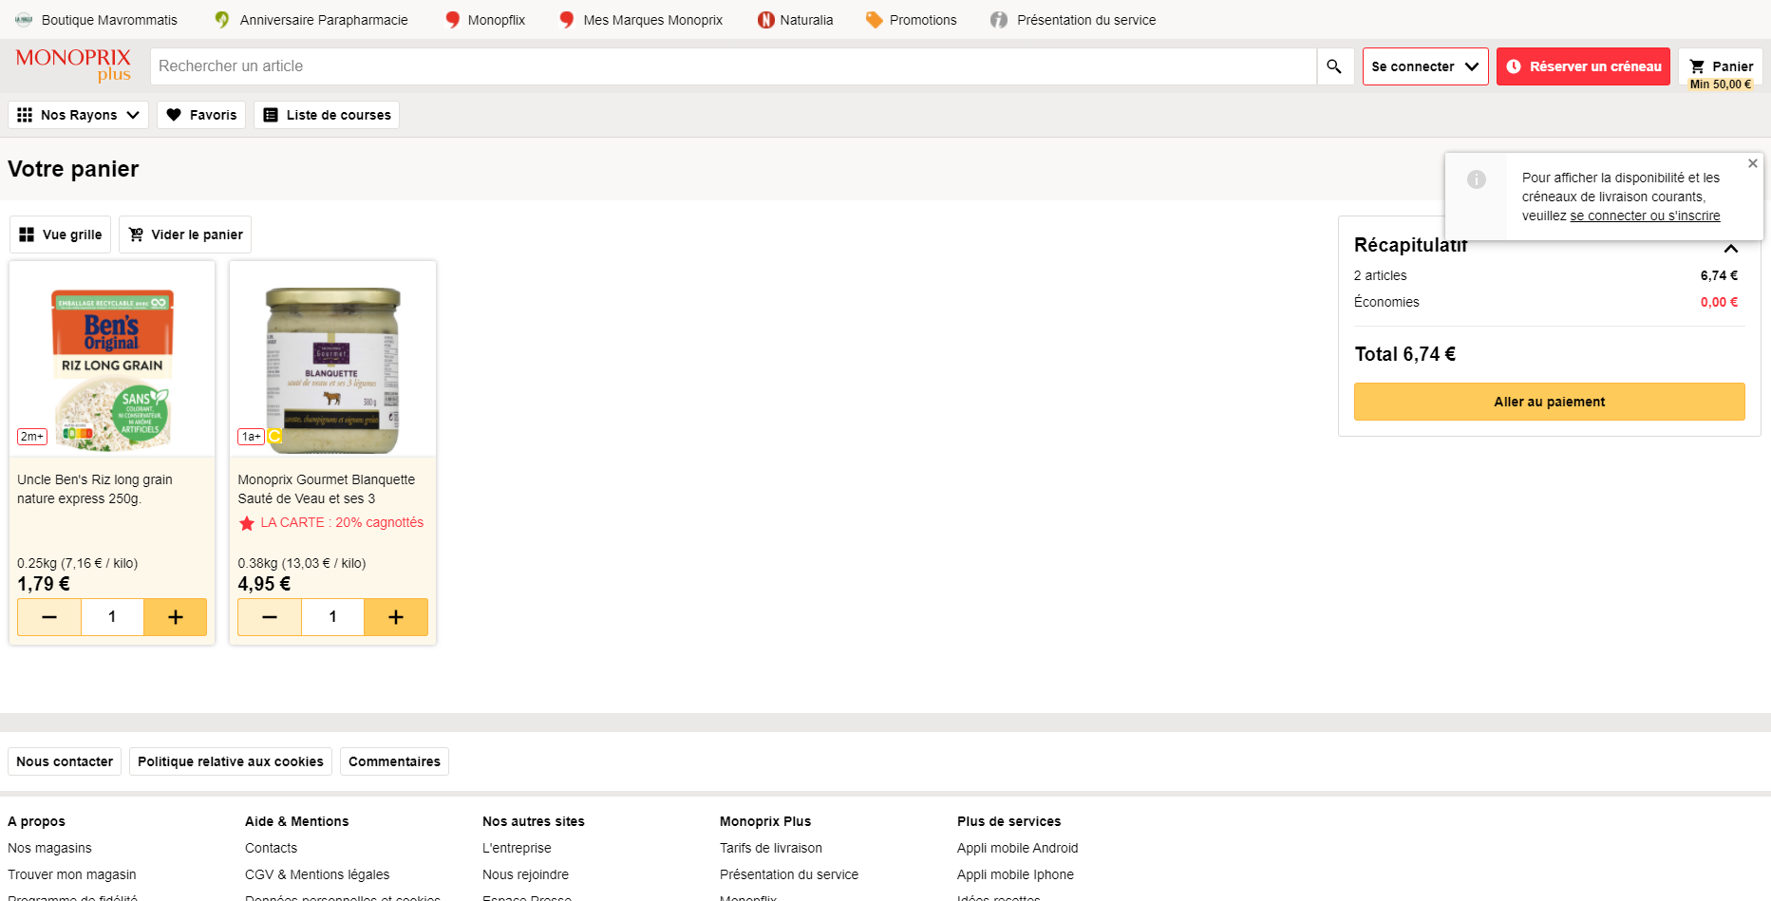Click the Nos Rayons grid icon
This screenshot has height=901, width=1771.
[25, 115]
